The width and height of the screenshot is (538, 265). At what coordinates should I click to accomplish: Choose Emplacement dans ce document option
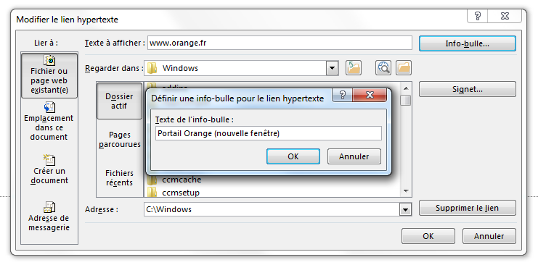49,122
